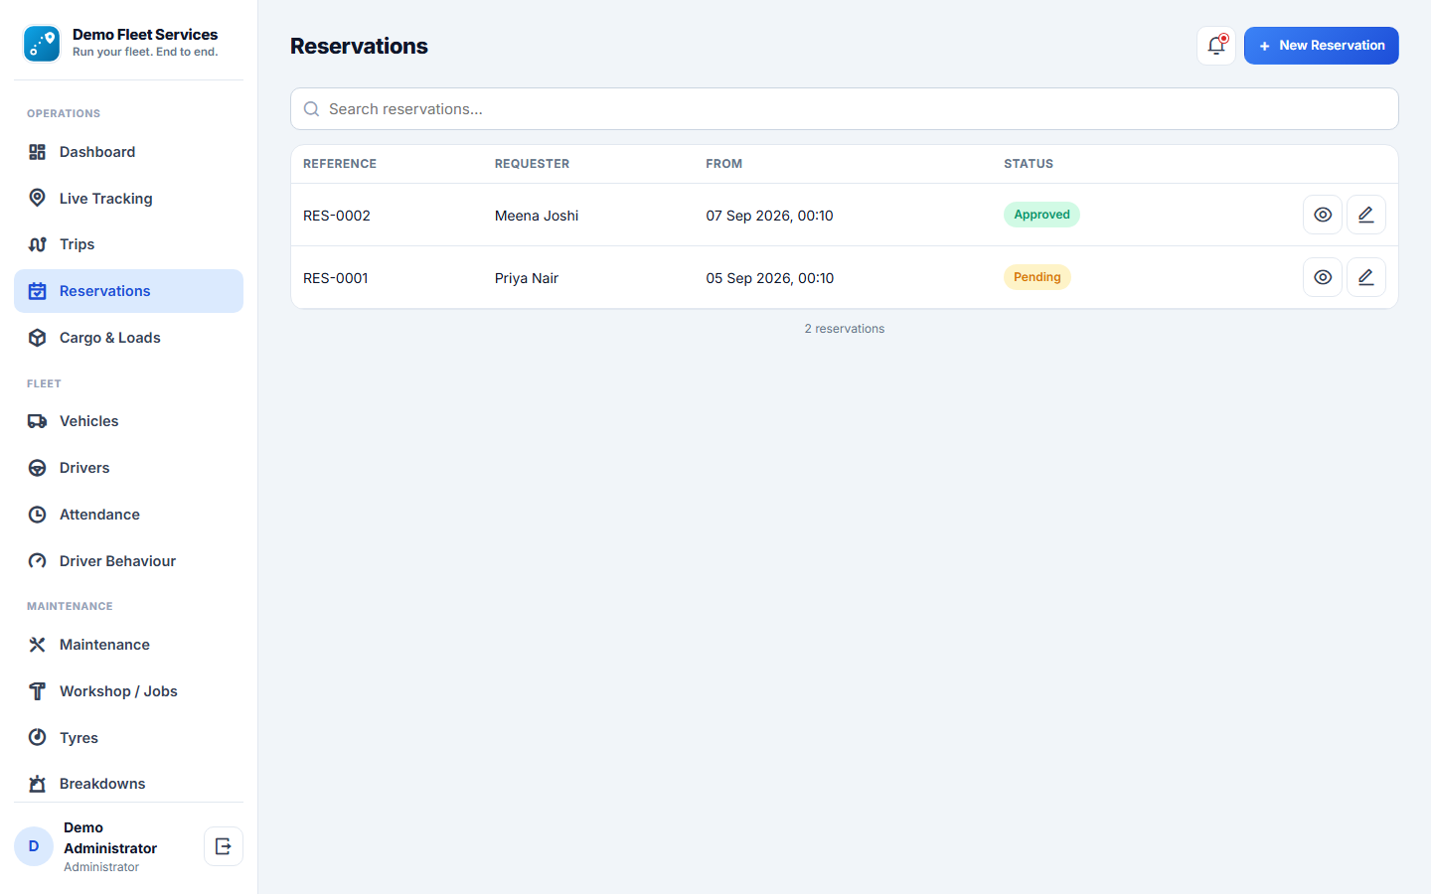1431x894 pixels.
Task: Open the Trips page
Action: [128, 244]
